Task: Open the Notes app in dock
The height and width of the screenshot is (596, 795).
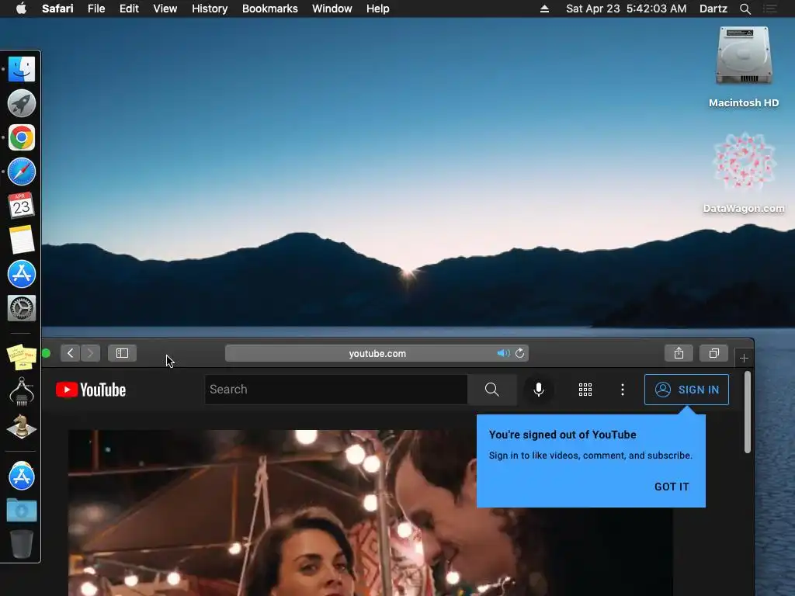Action: (21, 240)
